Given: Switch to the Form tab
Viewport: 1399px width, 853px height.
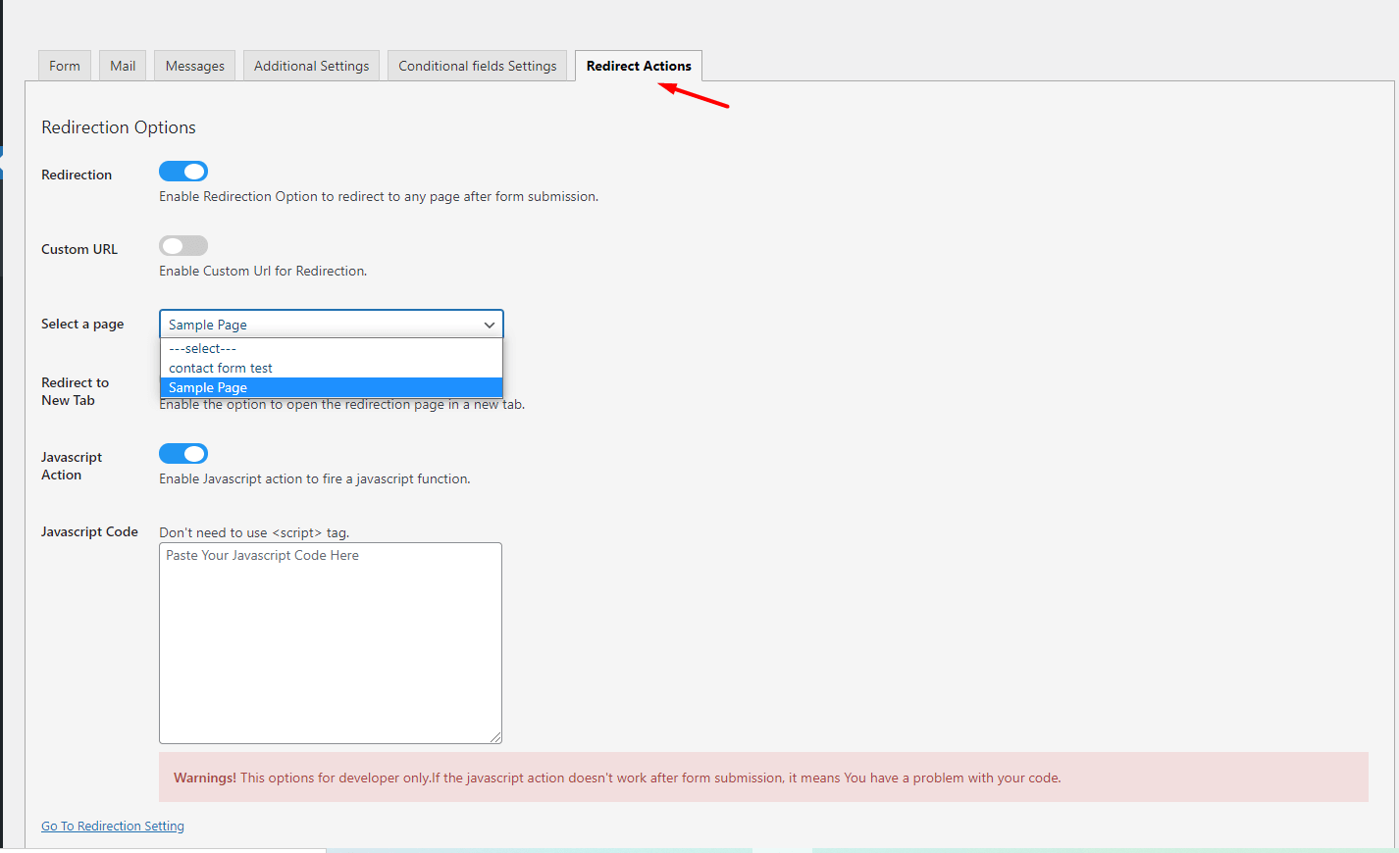Looking at the screenshot, I should 65,66.
